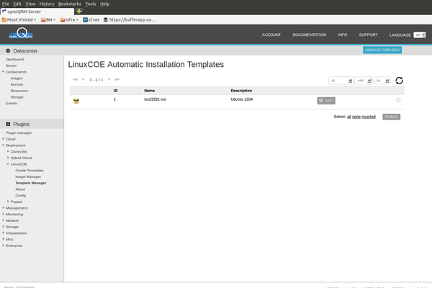Screen dimensions: 432x288
Task: Click the Support link
Action: (369, 35)
